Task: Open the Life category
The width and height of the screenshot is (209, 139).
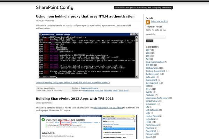Action: [x=147, y=107]
